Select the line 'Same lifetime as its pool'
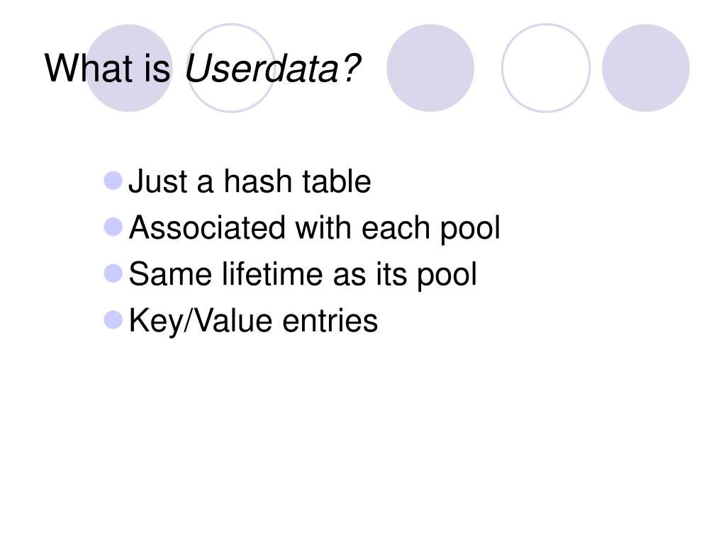The width and height of the screenshot is (726, 544). point(303,275)
